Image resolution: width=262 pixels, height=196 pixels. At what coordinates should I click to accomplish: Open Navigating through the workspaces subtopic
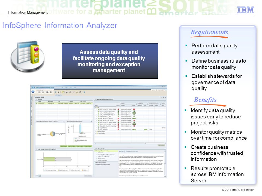tap(106, 155)
